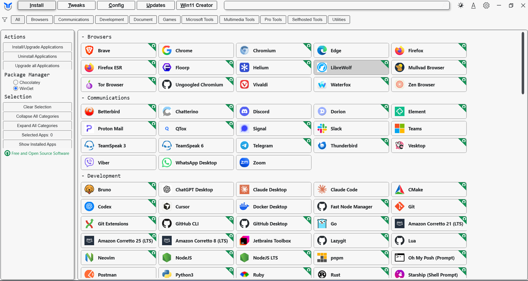Image resolution: width=528 pixels, height=281 pixels.
Task: Click the Google Chrome logo
Action: coord(167,51)
